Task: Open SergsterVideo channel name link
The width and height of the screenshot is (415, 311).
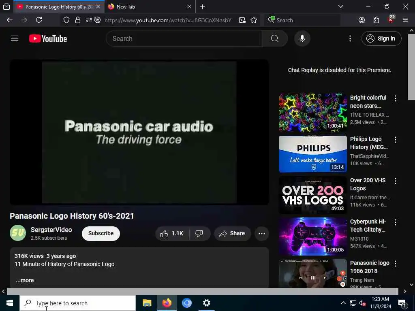Action: pos(51,230)
